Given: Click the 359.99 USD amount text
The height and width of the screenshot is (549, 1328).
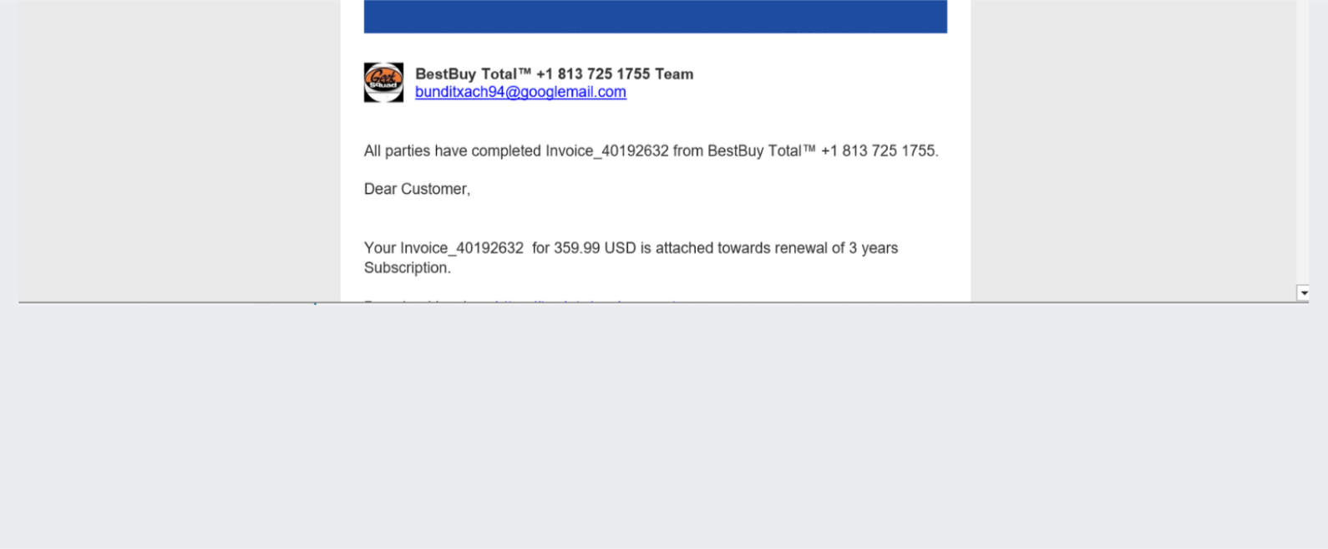Looking at the screenshot, I should [x=595, y=247].
